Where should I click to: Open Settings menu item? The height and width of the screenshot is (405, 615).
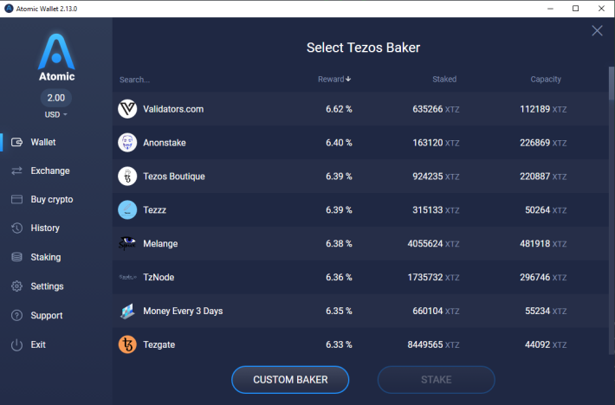(x=47, y=286)
